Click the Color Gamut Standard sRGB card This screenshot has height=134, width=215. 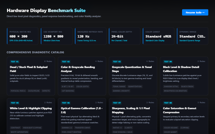(159, 36)
